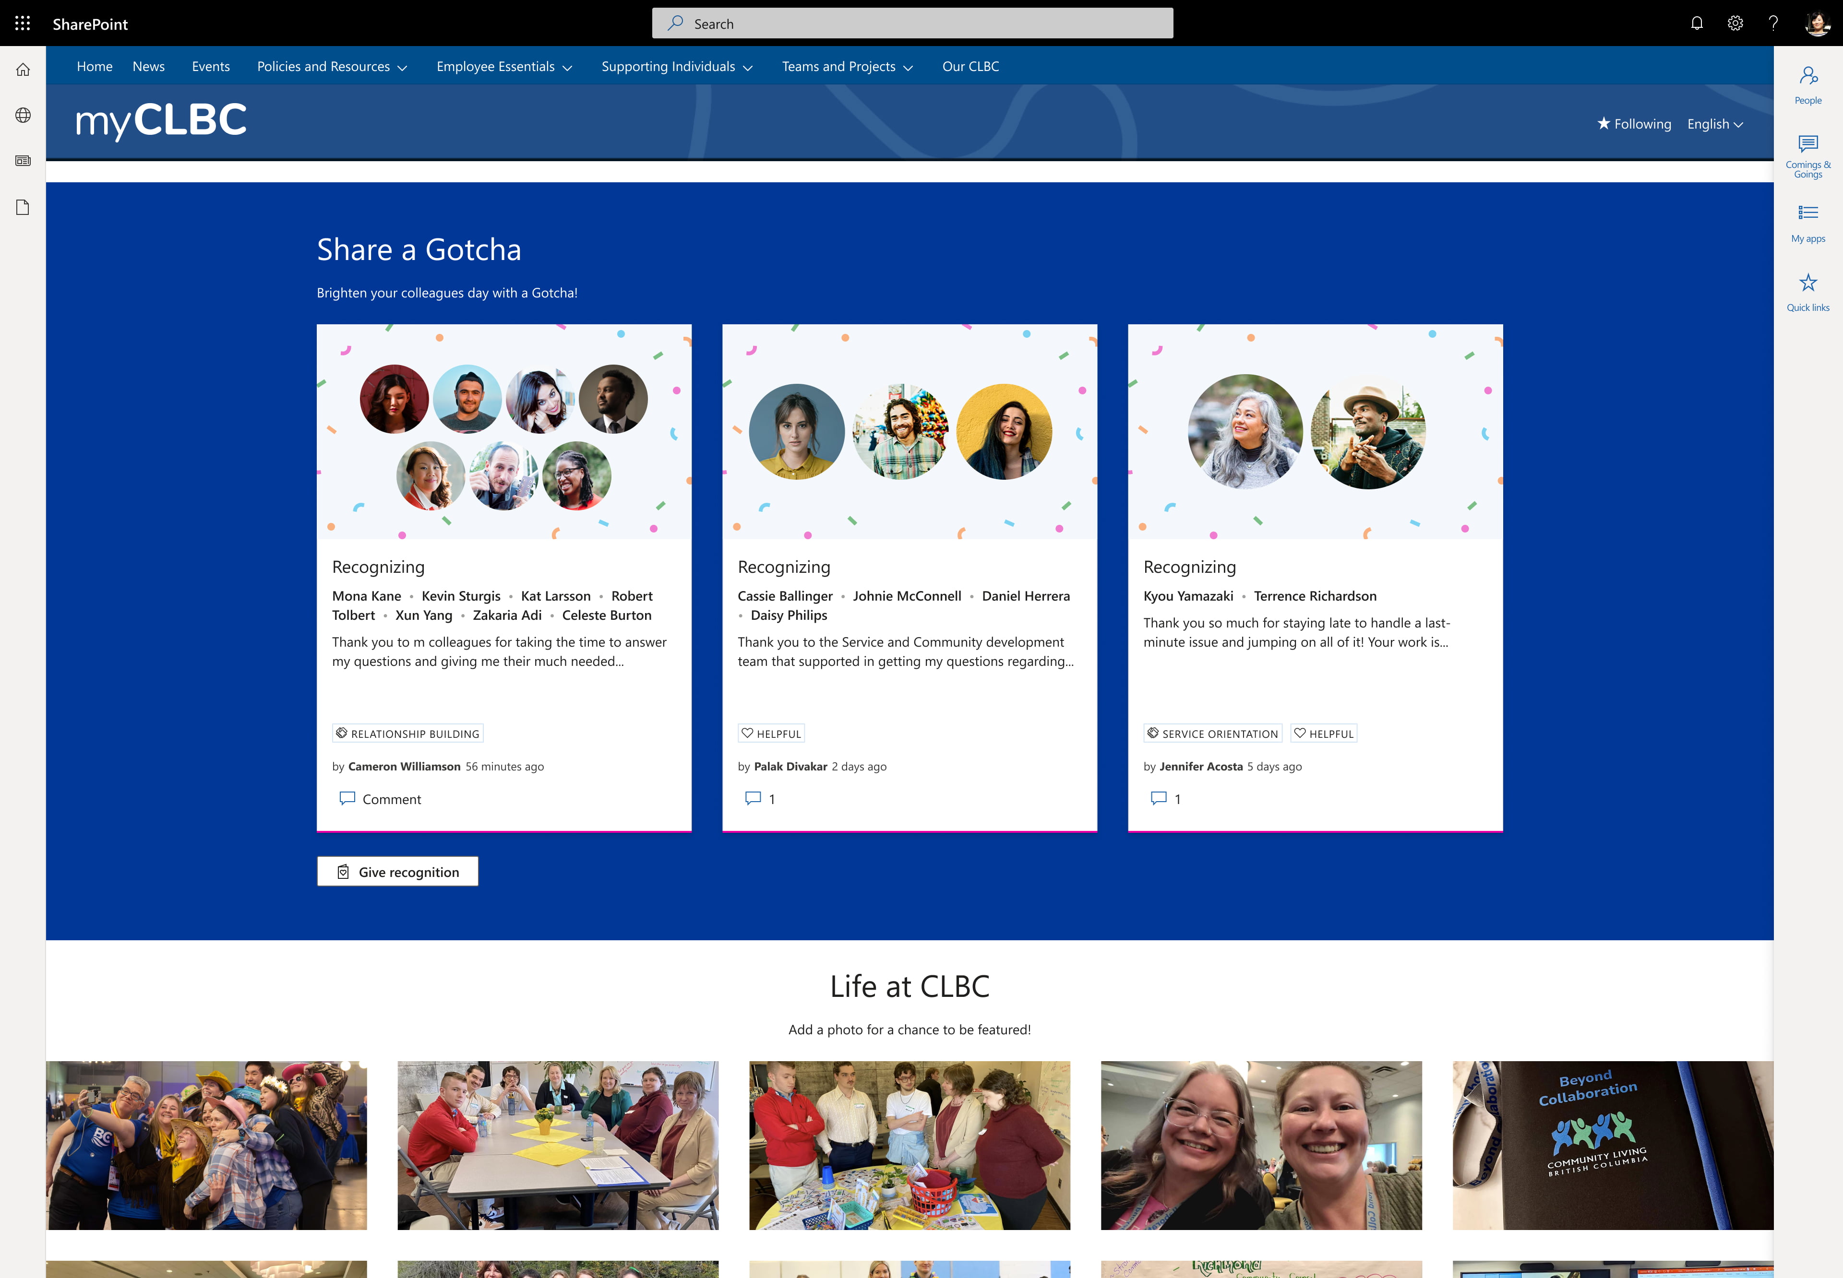Click the Give recognition button
The width and height of the screenshot is (1843, 1278).
pos(397,871)
